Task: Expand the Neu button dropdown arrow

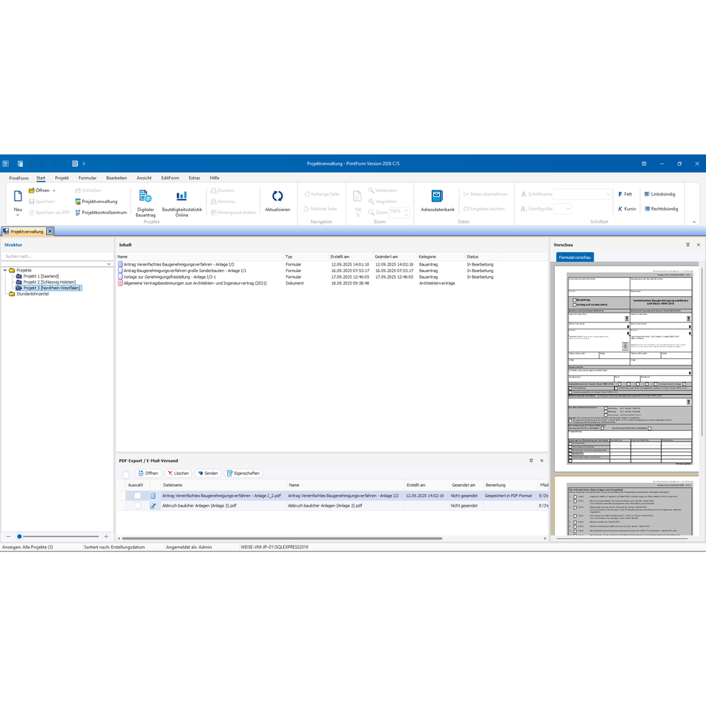Action: (x=18, y=215)
